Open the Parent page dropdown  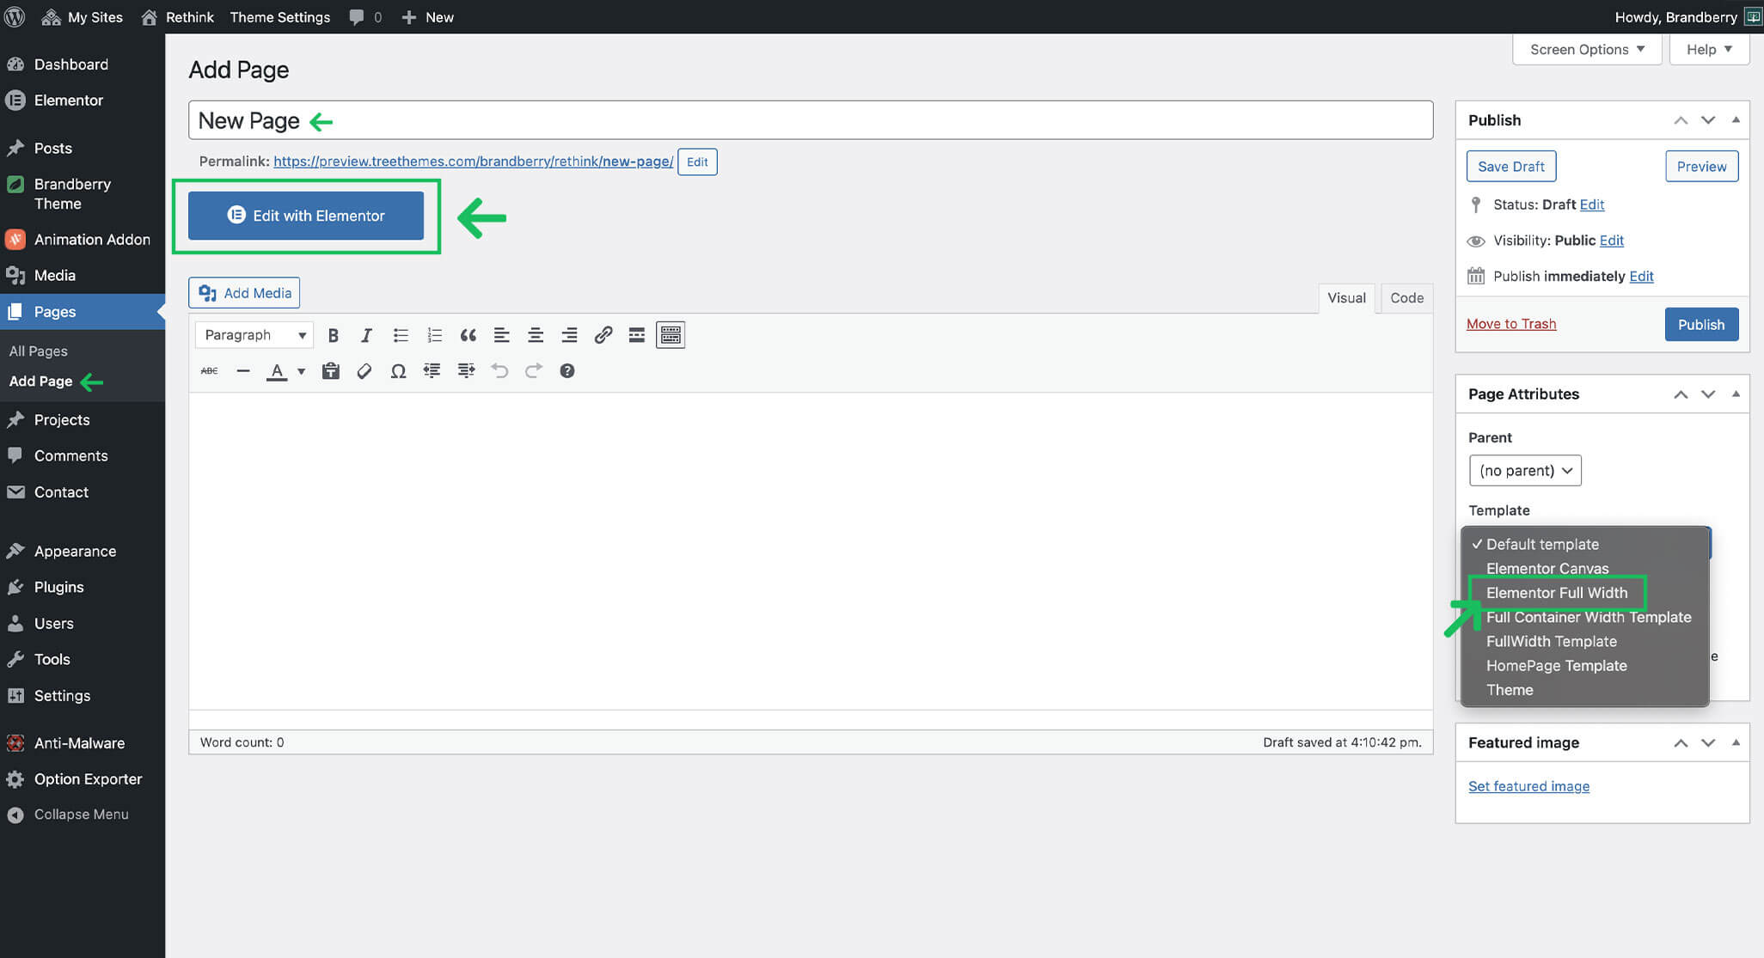point(1525,471)
